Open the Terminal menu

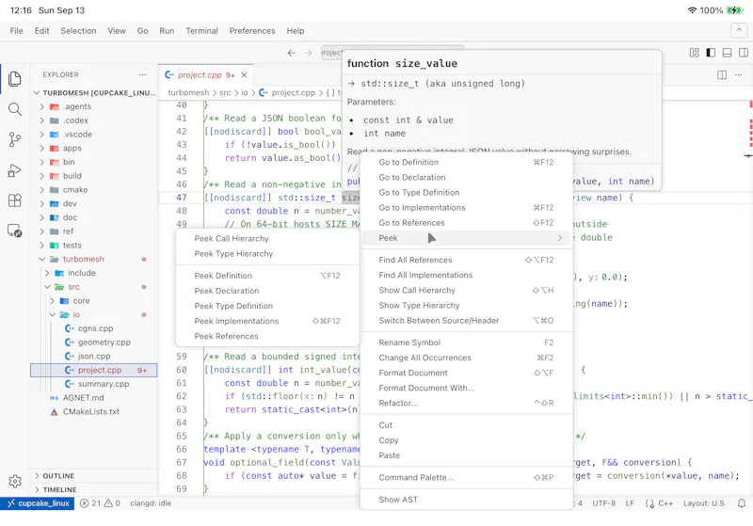(201, 31)
